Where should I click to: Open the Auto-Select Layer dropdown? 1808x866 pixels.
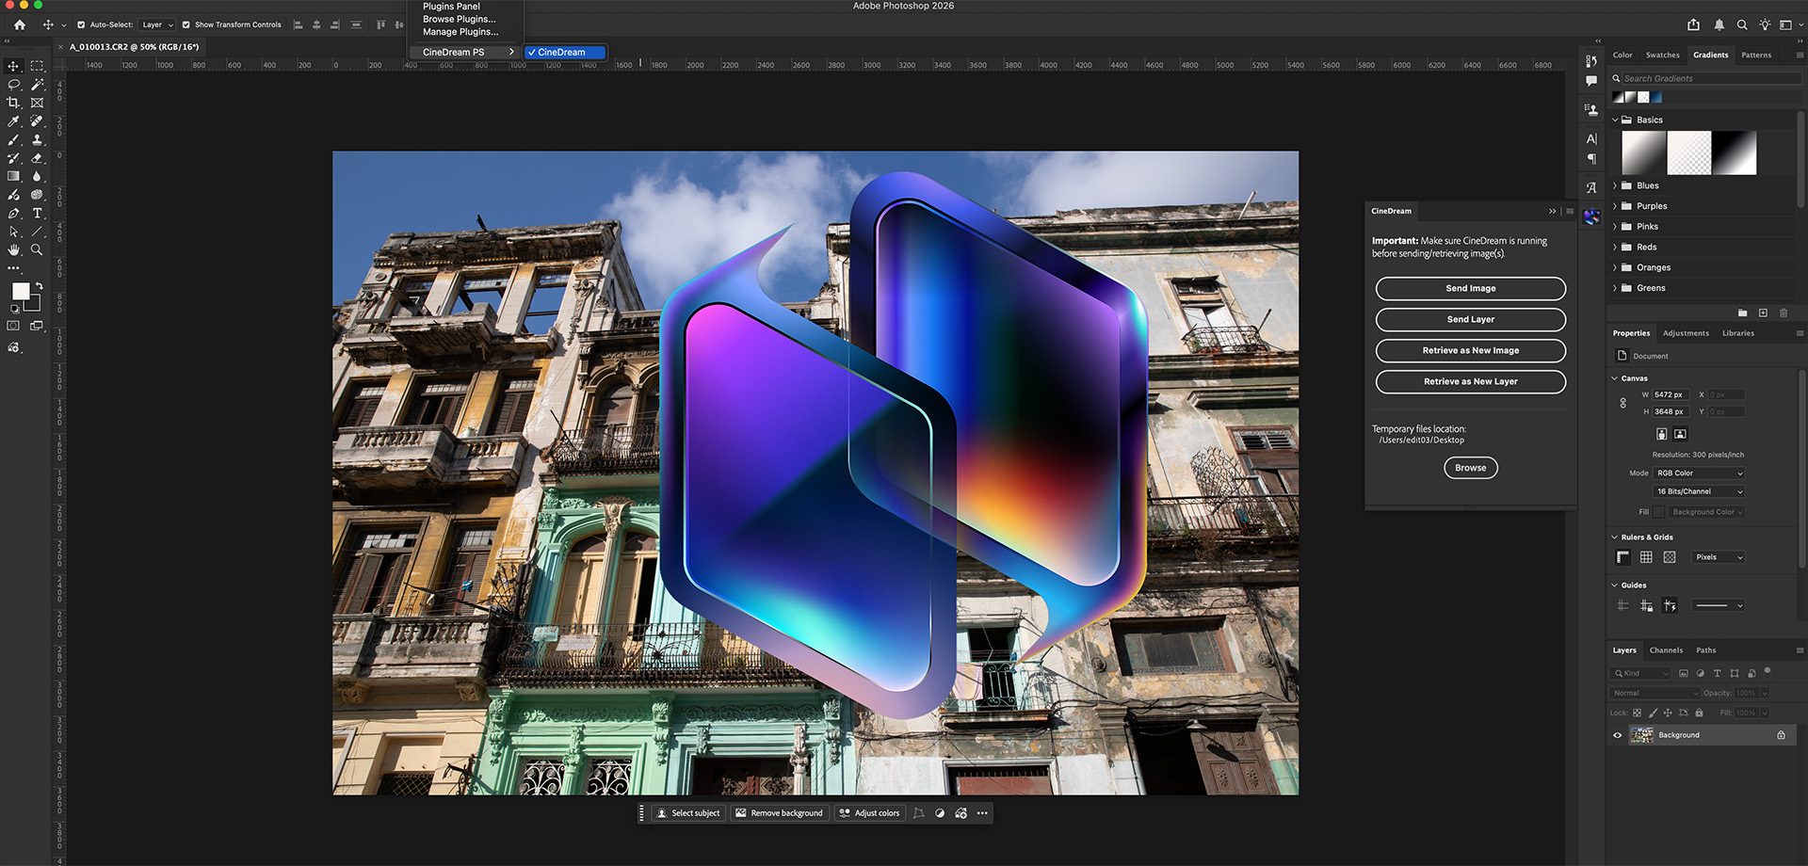click(x=157, y=24)
